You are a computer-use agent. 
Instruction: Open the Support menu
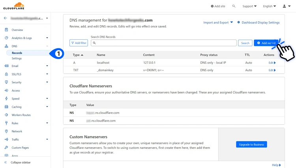pos(249,6)
